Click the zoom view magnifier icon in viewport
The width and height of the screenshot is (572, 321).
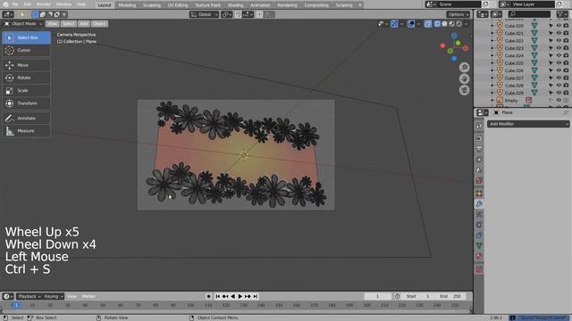pos(464,68)
